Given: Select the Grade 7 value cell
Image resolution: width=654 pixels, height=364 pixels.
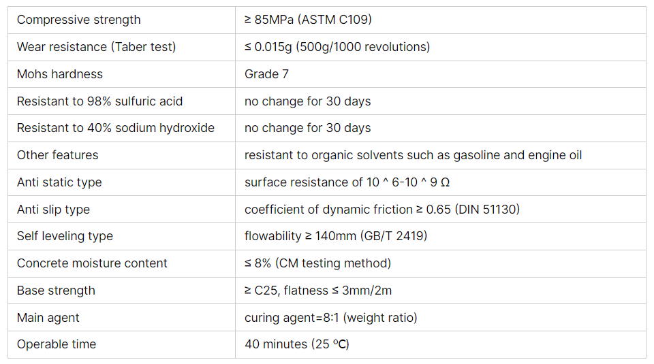Looking at the screenshot, I should pos(266,74).
